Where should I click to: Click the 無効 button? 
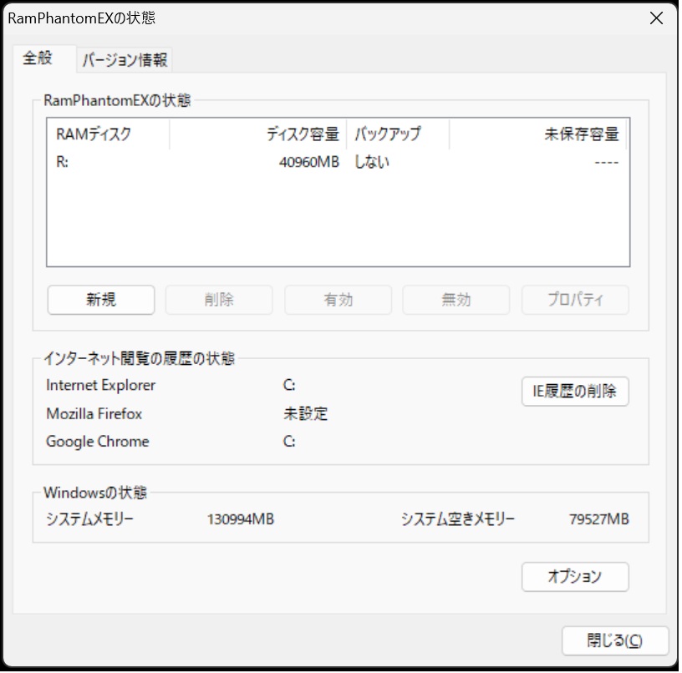click(x=456, y=300)
